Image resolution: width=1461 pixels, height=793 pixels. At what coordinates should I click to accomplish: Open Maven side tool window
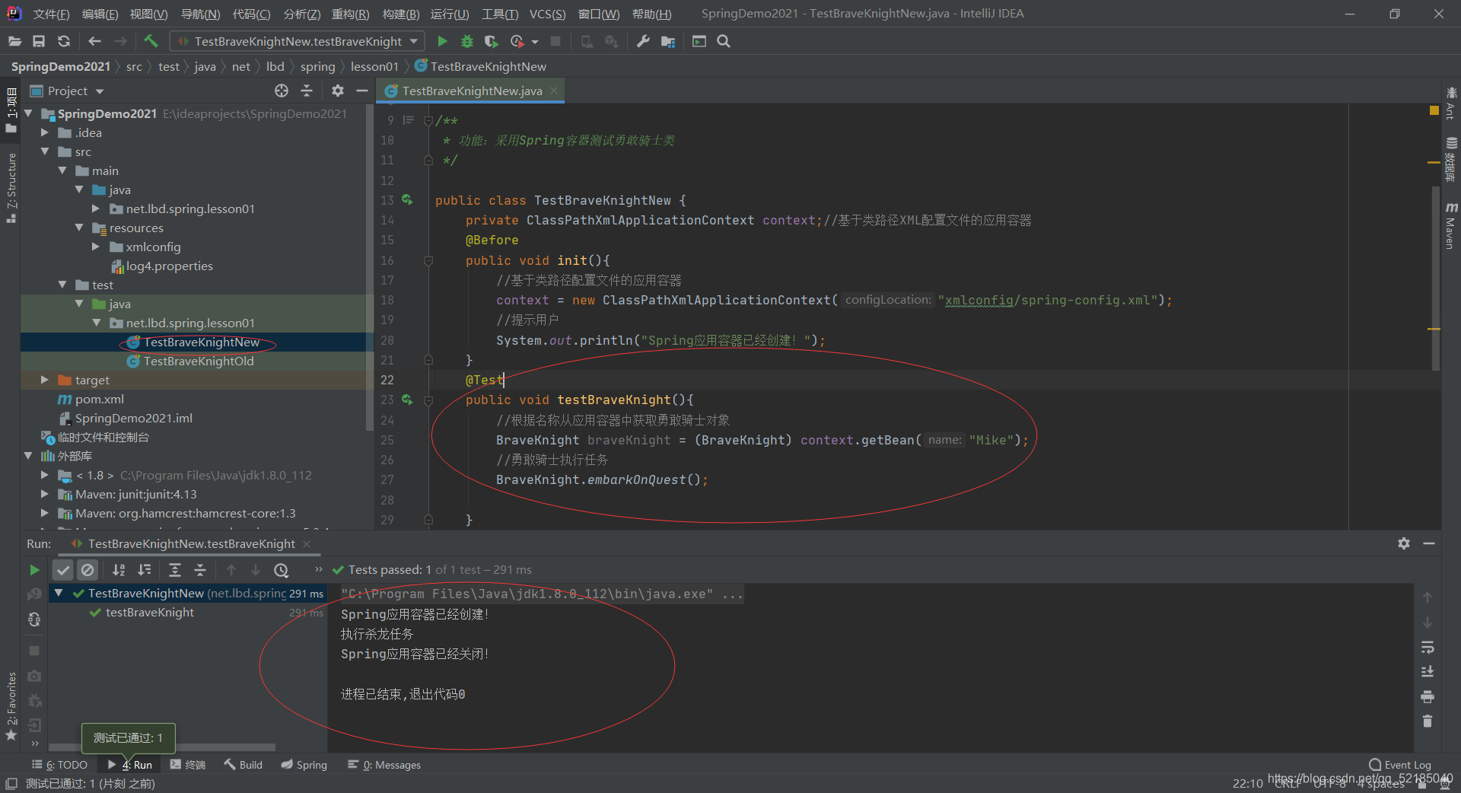point(1451,225)
